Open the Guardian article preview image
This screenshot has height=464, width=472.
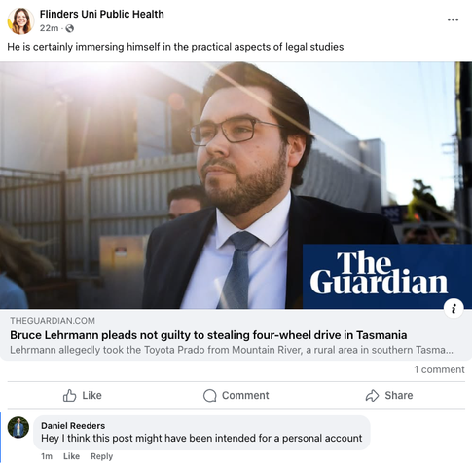(x=236, y=185)
